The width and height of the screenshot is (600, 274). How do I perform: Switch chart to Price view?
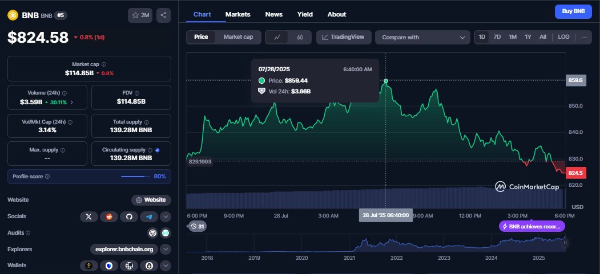click(201, 37)
